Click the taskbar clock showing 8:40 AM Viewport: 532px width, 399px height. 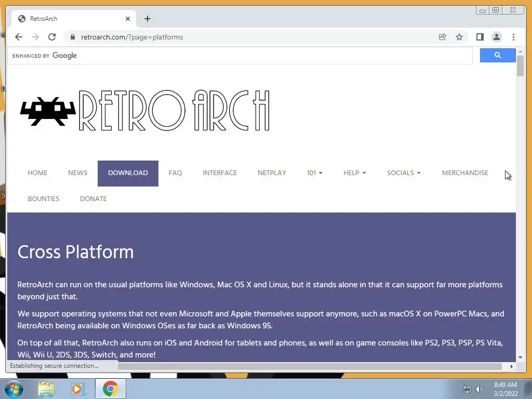pyautogui.click(x=506, y=389)
